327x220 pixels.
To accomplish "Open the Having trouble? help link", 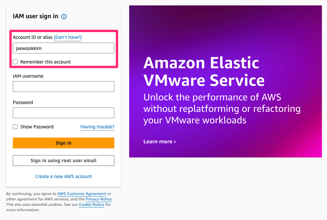I will [97, 127].
